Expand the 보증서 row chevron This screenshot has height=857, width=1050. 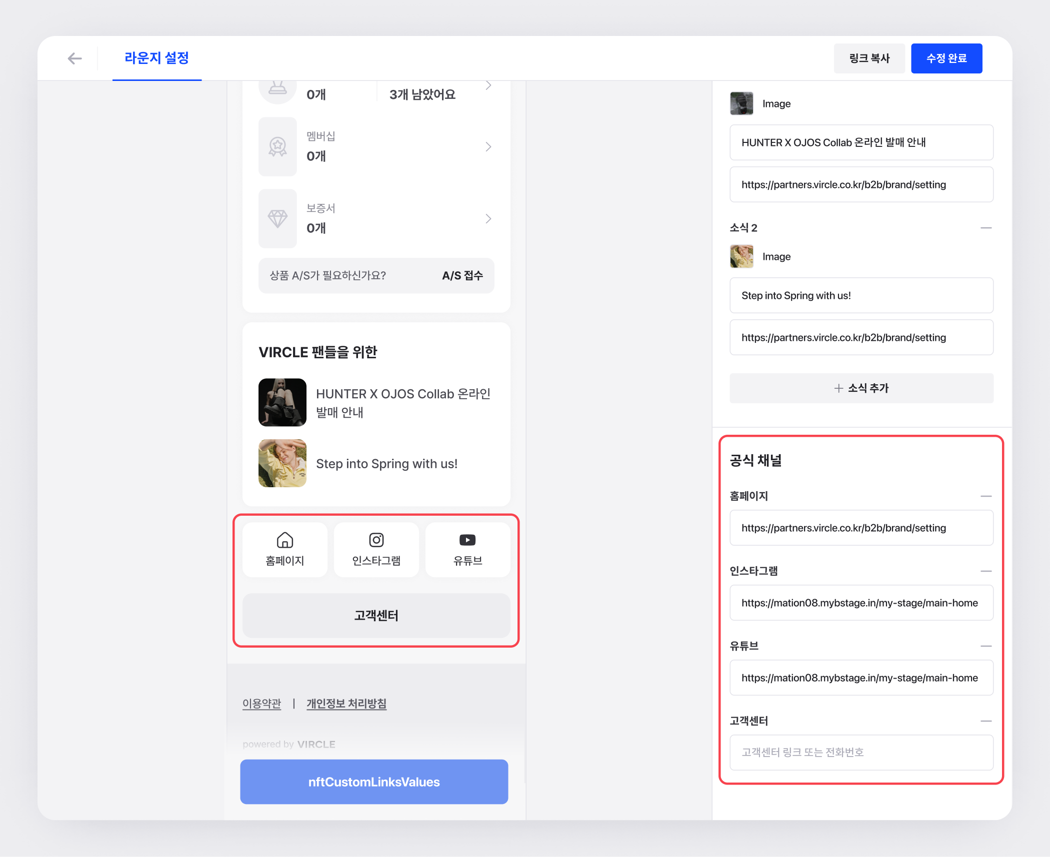(488, 218)
